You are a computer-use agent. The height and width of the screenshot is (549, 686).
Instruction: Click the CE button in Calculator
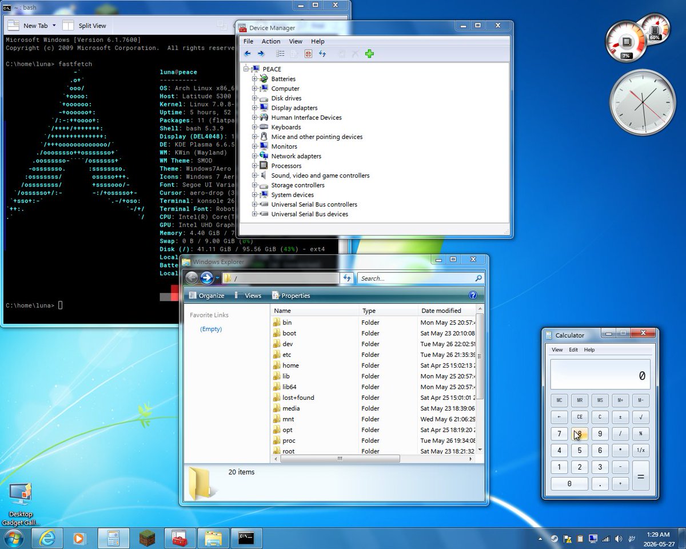click(580, 417)
